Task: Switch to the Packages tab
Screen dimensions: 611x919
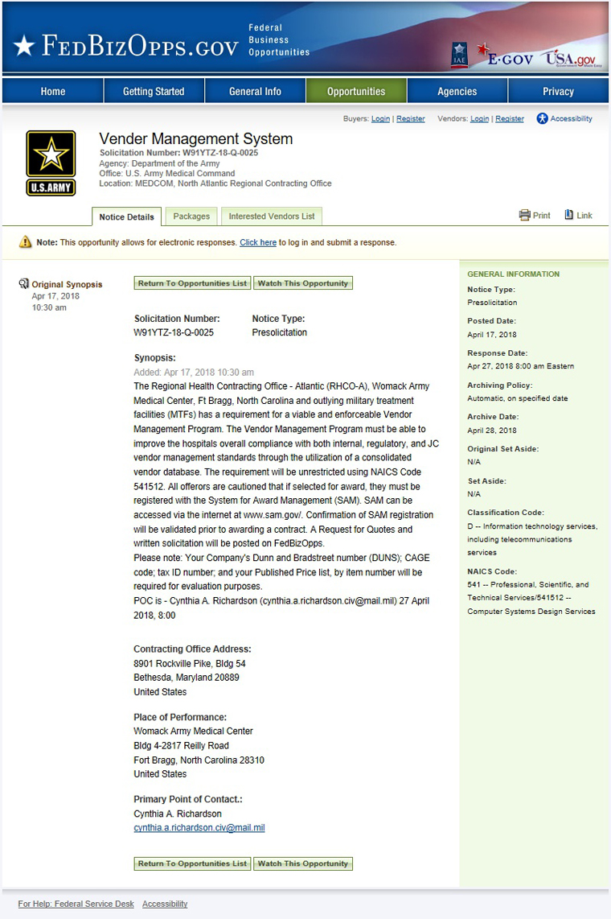Action: pos(191,216)
